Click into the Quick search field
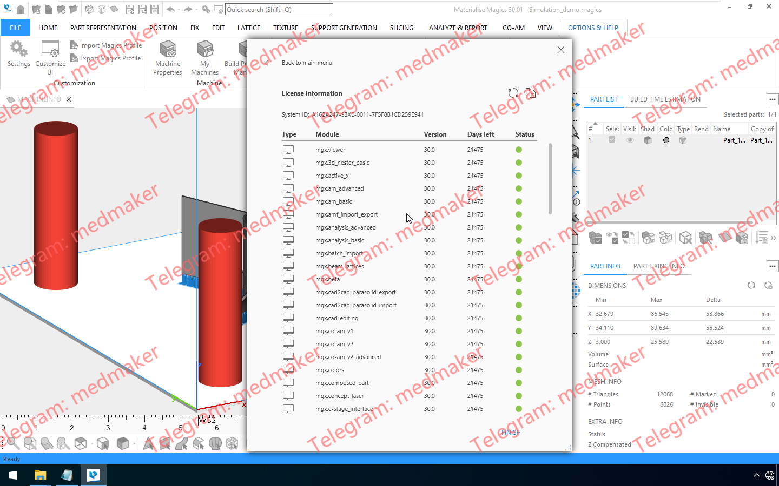Screen dimensions: 779x486 point(279,9)
